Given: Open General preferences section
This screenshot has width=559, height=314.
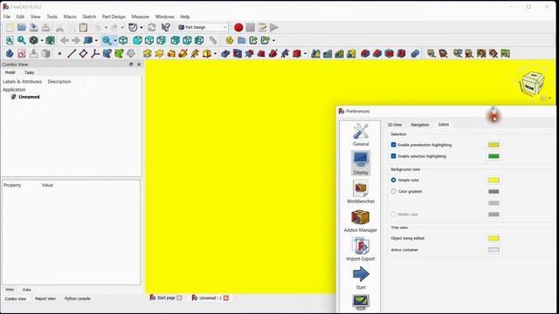Looking at the screenshot, I should pos(361,134).
